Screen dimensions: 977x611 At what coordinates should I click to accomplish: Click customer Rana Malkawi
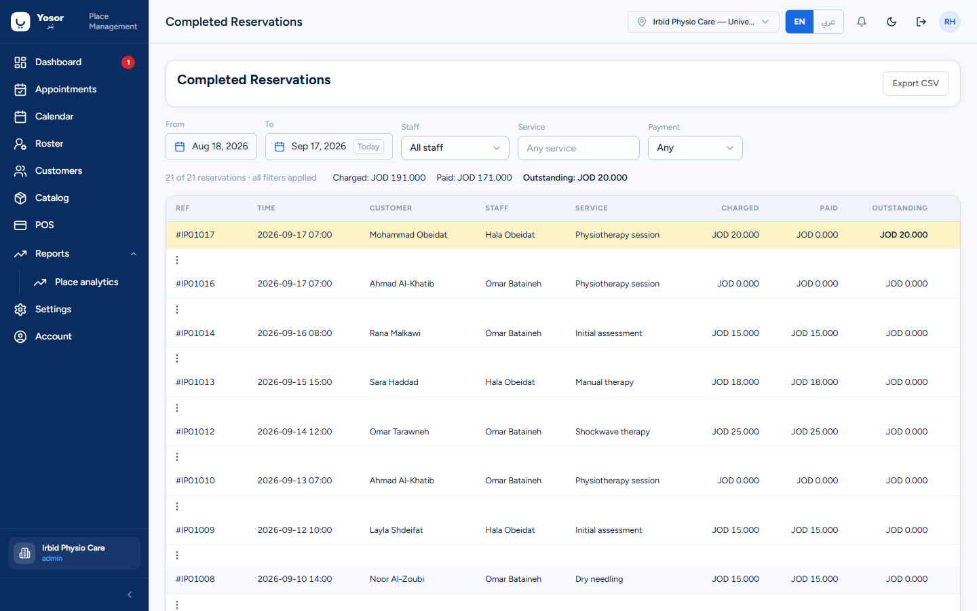(x=395, y=333)
